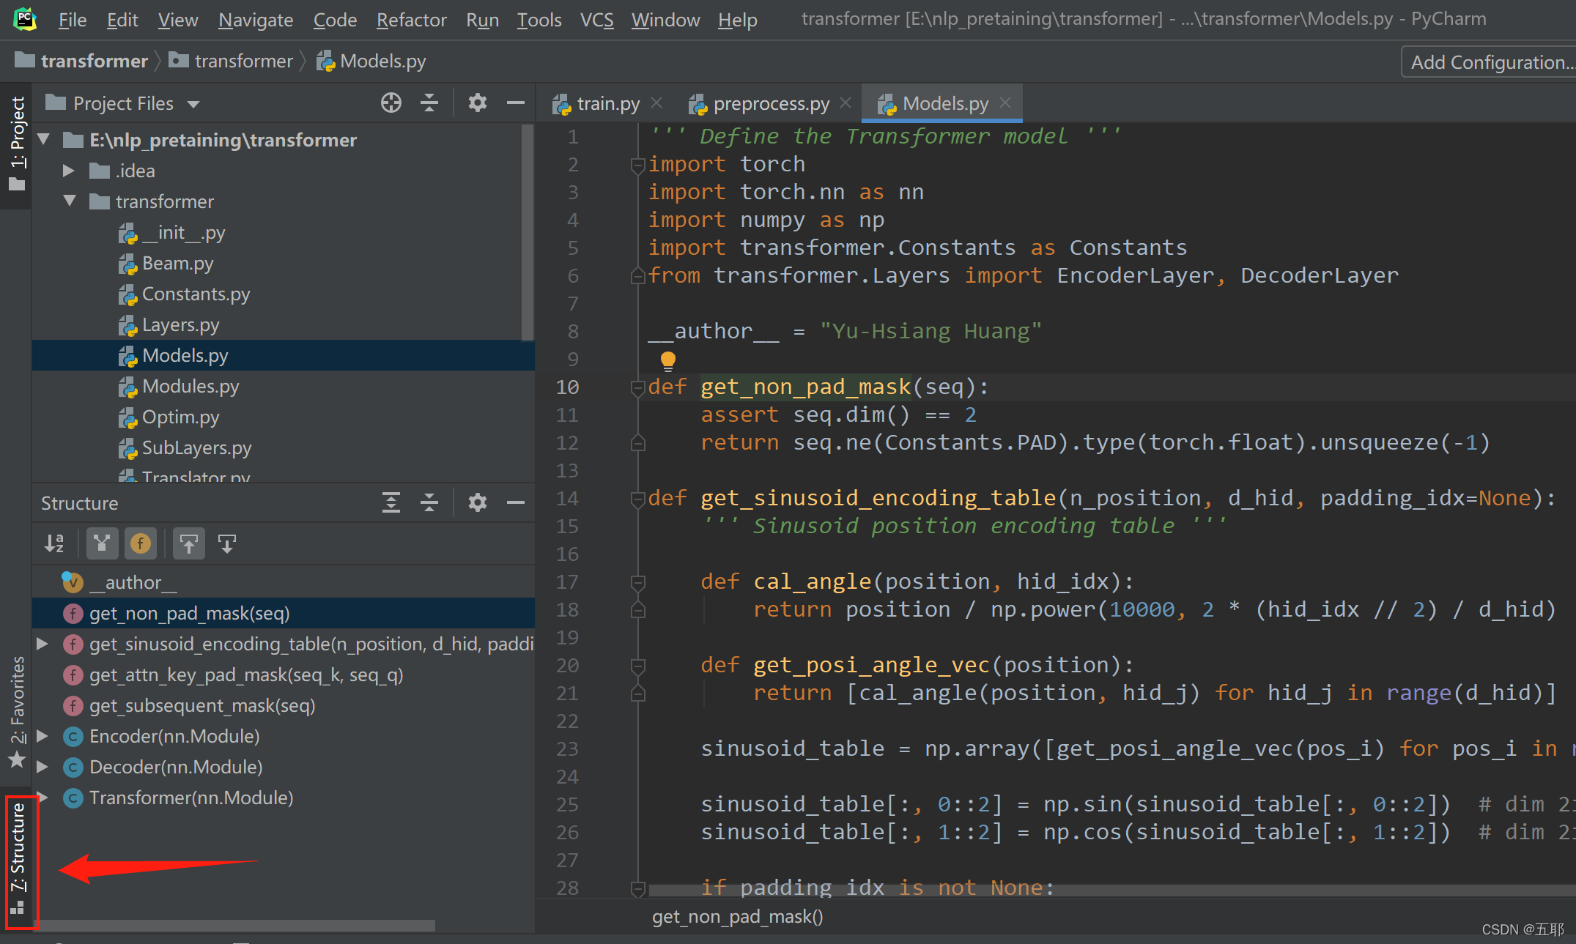Screen dimensions: 1576x944
Task: Expand Encoder(nn.Module) in Structure
Action: (42, 736)
